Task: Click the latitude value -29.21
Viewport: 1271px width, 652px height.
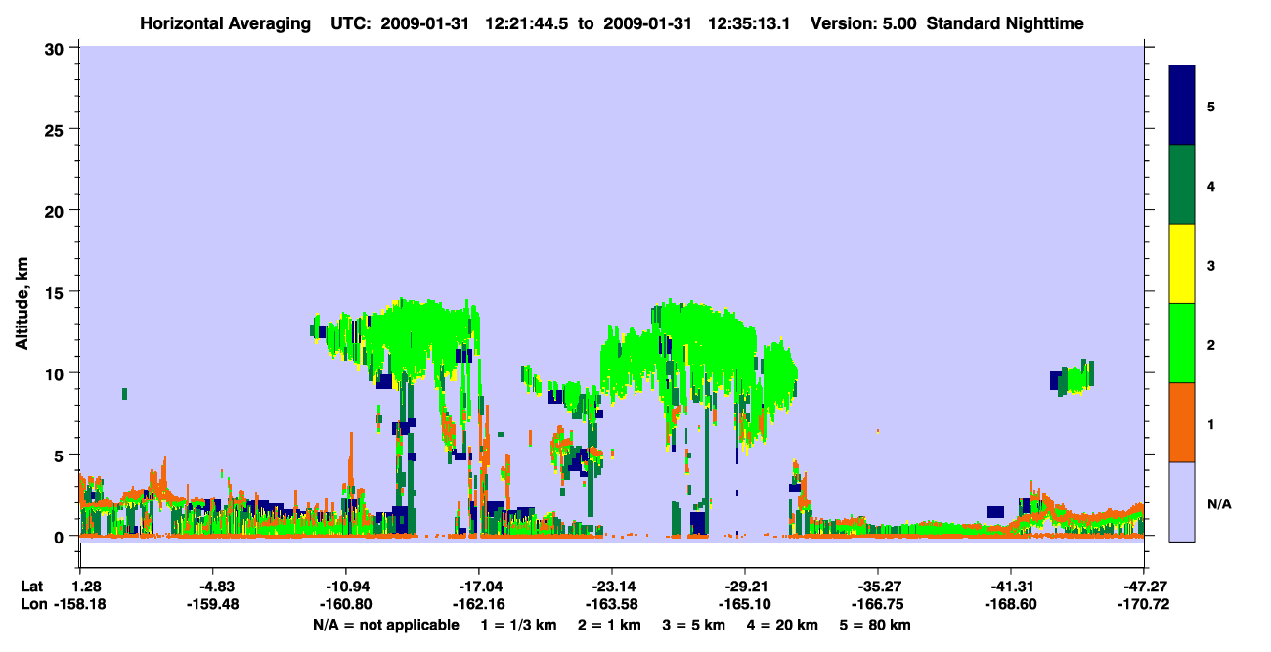Action: (x=744, y=587)
